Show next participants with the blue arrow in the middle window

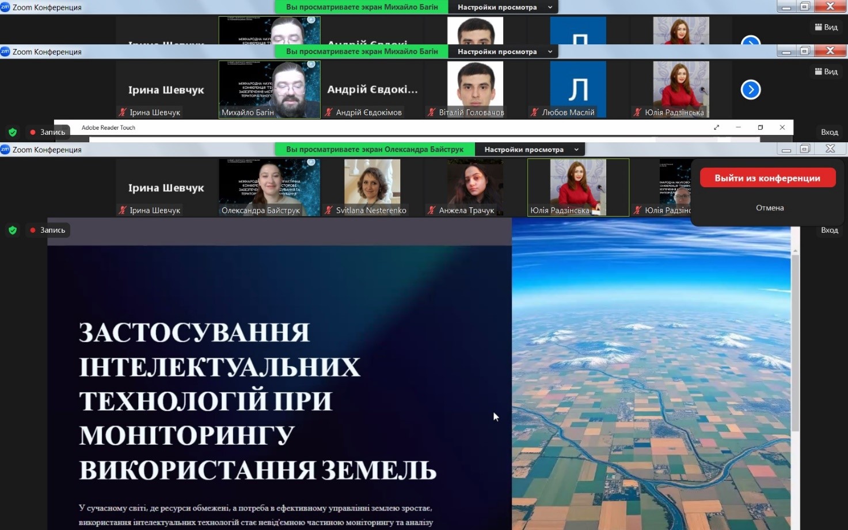click(x=751, y=89)
